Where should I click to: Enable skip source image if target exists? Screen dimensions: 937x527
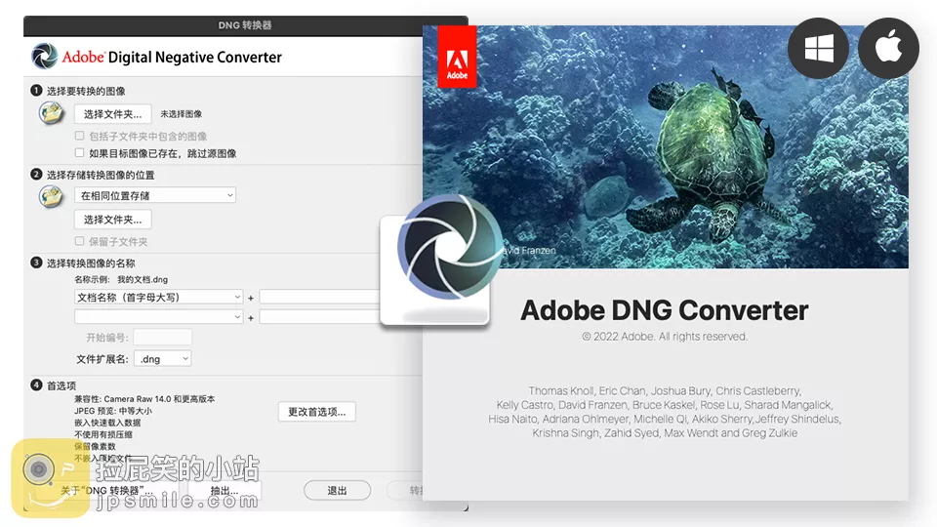[x=80, y=153]
